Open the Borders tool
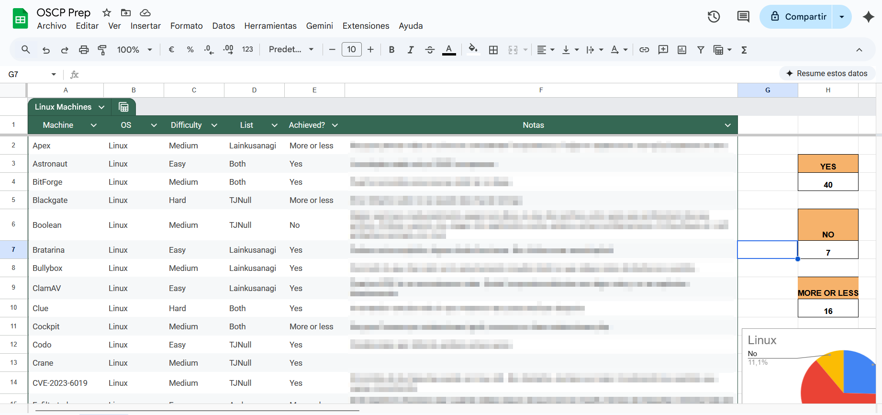 493,50
